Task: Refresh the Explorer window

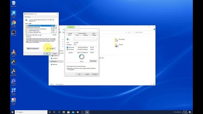Action: pyautogui.click(x=129, y=32)
